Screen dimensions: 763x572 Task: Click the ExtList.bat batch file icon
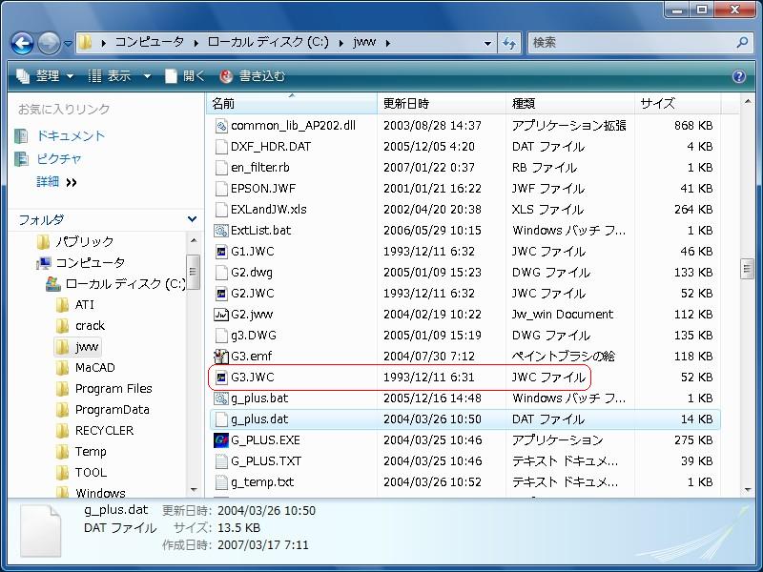[221, 231]
